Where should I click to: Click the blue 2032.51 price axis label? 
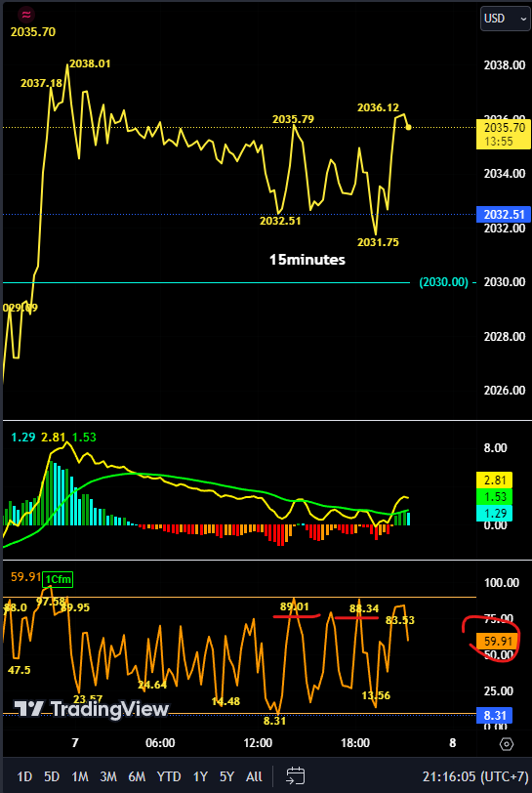[x=503, y=215]
